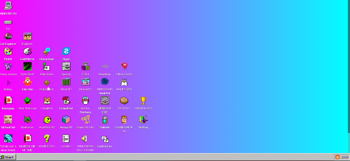
Task: Open the MANIFESTO question mark icon
Action: pos(47,139)
